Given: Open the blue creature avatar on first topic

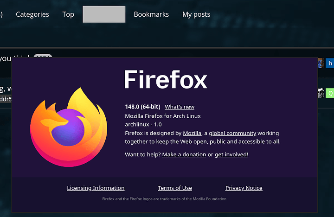Looking at the screenshot, I should 321,63.
